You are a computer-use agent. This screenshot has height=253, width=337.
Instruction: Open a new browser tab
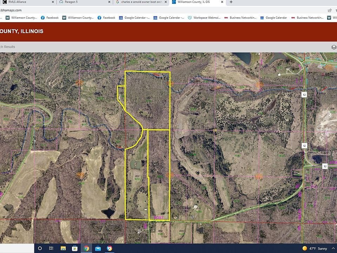coord(231,2)
